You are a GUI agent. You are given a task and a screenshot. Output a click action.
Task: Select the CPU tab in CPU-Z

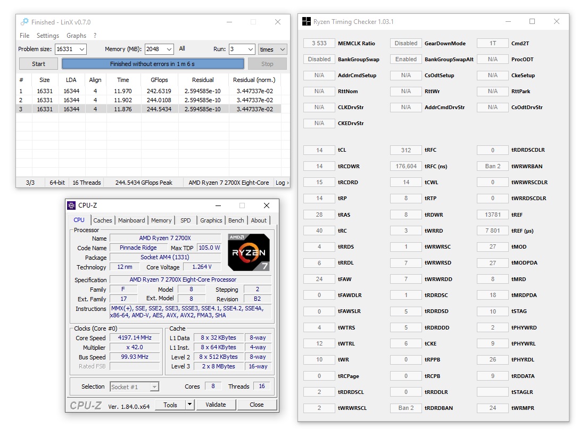click(x=79, y=220)
